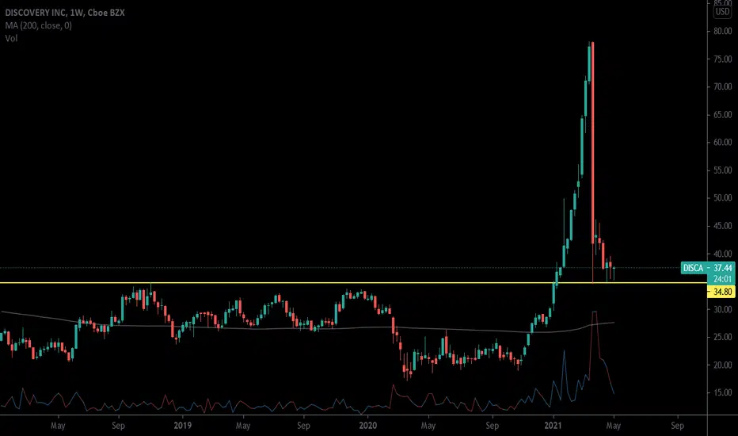
Task: Select the yellow 34.80 price label
Action: (721, 292)
